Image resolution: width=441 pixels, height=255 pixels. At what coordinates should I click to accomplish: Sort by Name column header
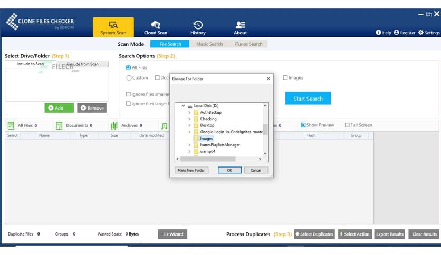click(x=44, y=135)
